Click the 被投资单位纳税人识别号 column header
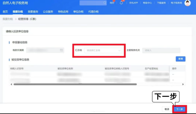The image size is (196, 114). point(117,68)
